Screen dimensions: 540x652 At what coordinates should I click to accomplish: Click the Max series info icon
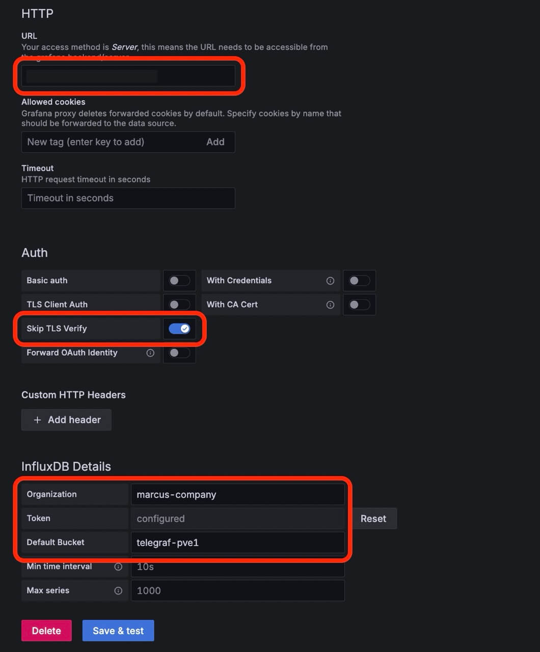[x=118, y=591]
